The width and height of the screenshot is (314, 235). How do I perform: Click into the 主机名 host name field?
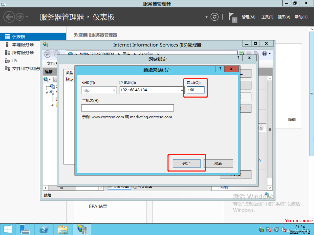[x=127, y=108]
